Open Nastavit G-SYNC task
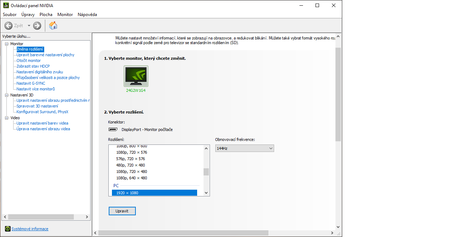The image size is (457, 237). click(31, 83)
